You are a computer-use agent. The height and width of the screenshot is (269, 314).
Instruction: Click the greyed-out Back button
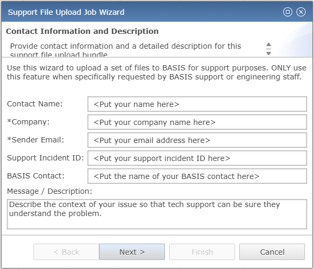coord(66,252)
